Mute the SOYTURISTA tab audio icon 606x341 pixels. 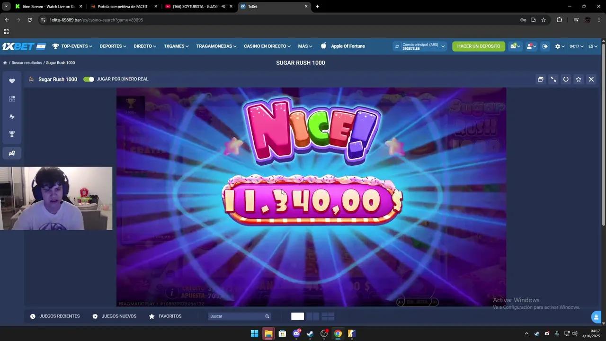(223, 7)
